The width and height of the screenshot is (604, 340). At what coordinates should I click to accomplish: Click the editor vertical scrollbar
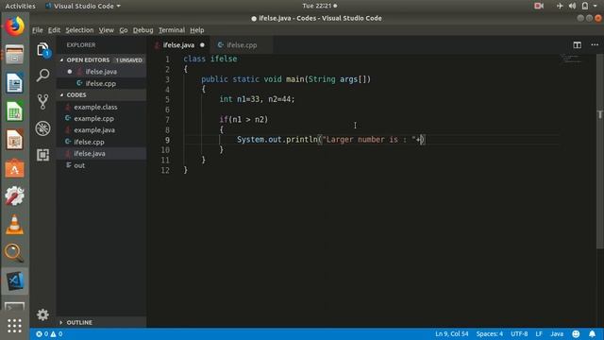click(x=600, y=152)
